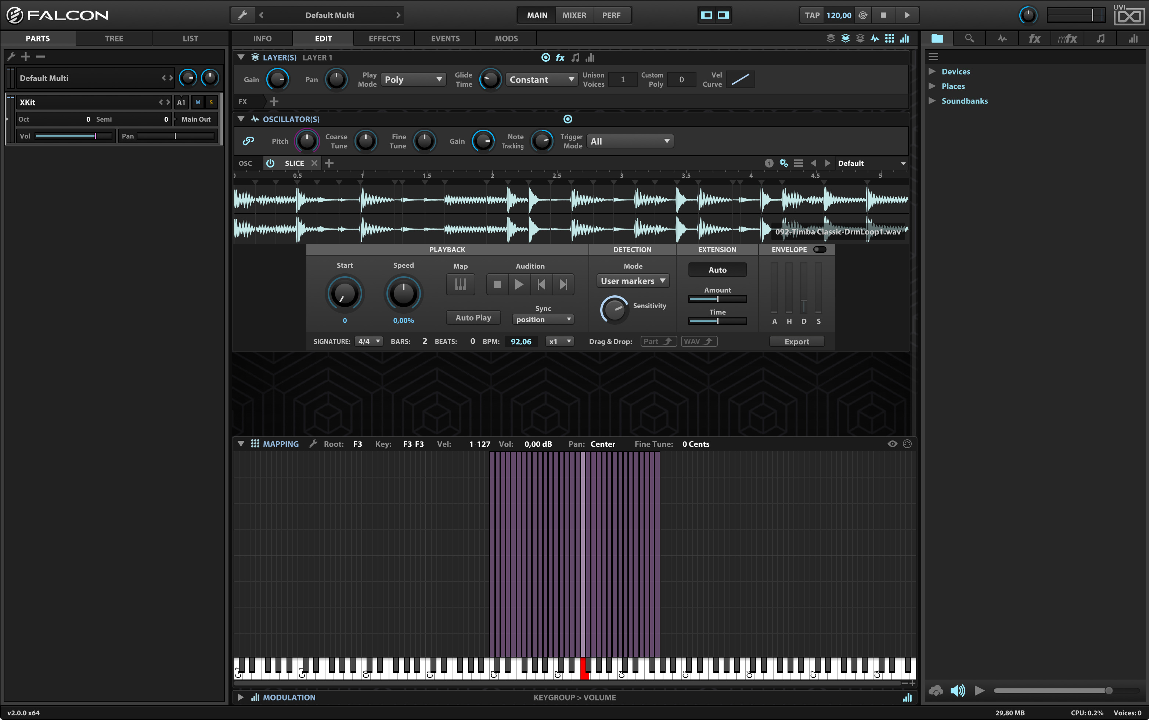The width and height of the screenshot is (1149, 720).
Task: Solo the XKit part
Action: point(211,102)
